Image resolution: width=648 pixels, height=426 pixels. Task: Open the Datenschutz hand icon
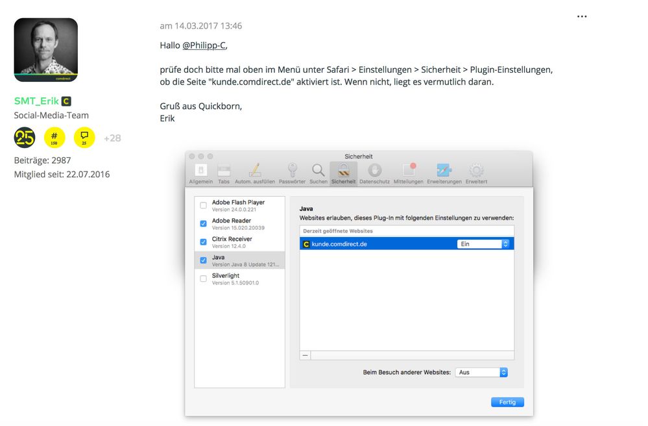pyautogui.click(x=374, y=171)
